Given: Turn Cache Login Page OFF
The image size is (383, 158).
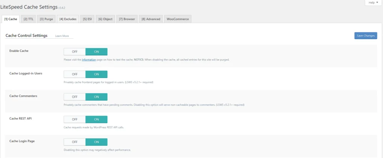Looking at the screenshot, I should [x=75, y=142].
